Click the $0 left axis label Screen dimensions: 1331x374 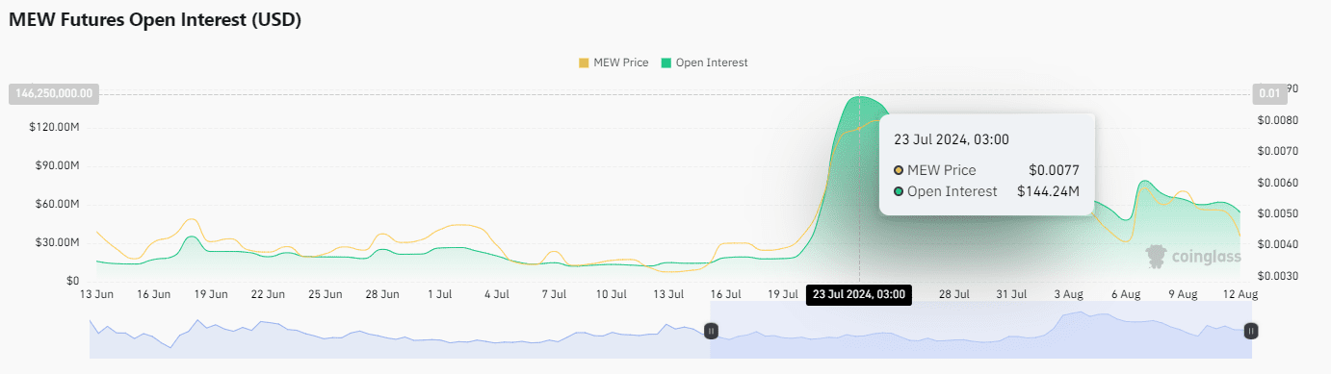[73, 281]
